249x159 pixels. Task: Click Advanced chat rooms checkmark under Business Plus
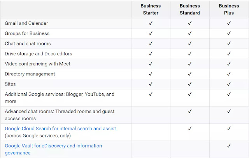point(229,112)
